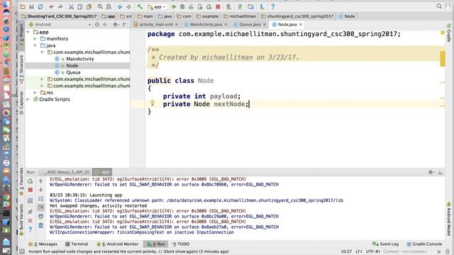Clear console with the trash can icon
Viewport: 454px width, 255px height.
pos(41,225)
